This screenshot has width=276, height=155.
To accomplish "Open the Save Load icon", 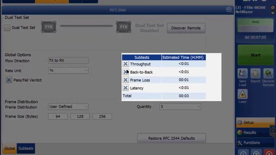I will click(242, 73).
